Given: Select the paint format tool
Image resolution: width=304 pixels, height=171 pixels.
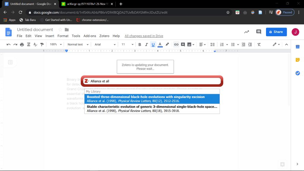Looking at the screenshot, I should (x=42, y=45).
